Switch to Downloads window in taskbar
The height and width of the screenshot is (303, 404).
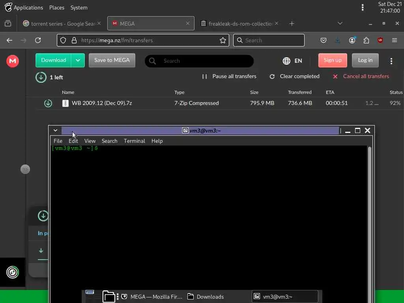tap(205, 297)
